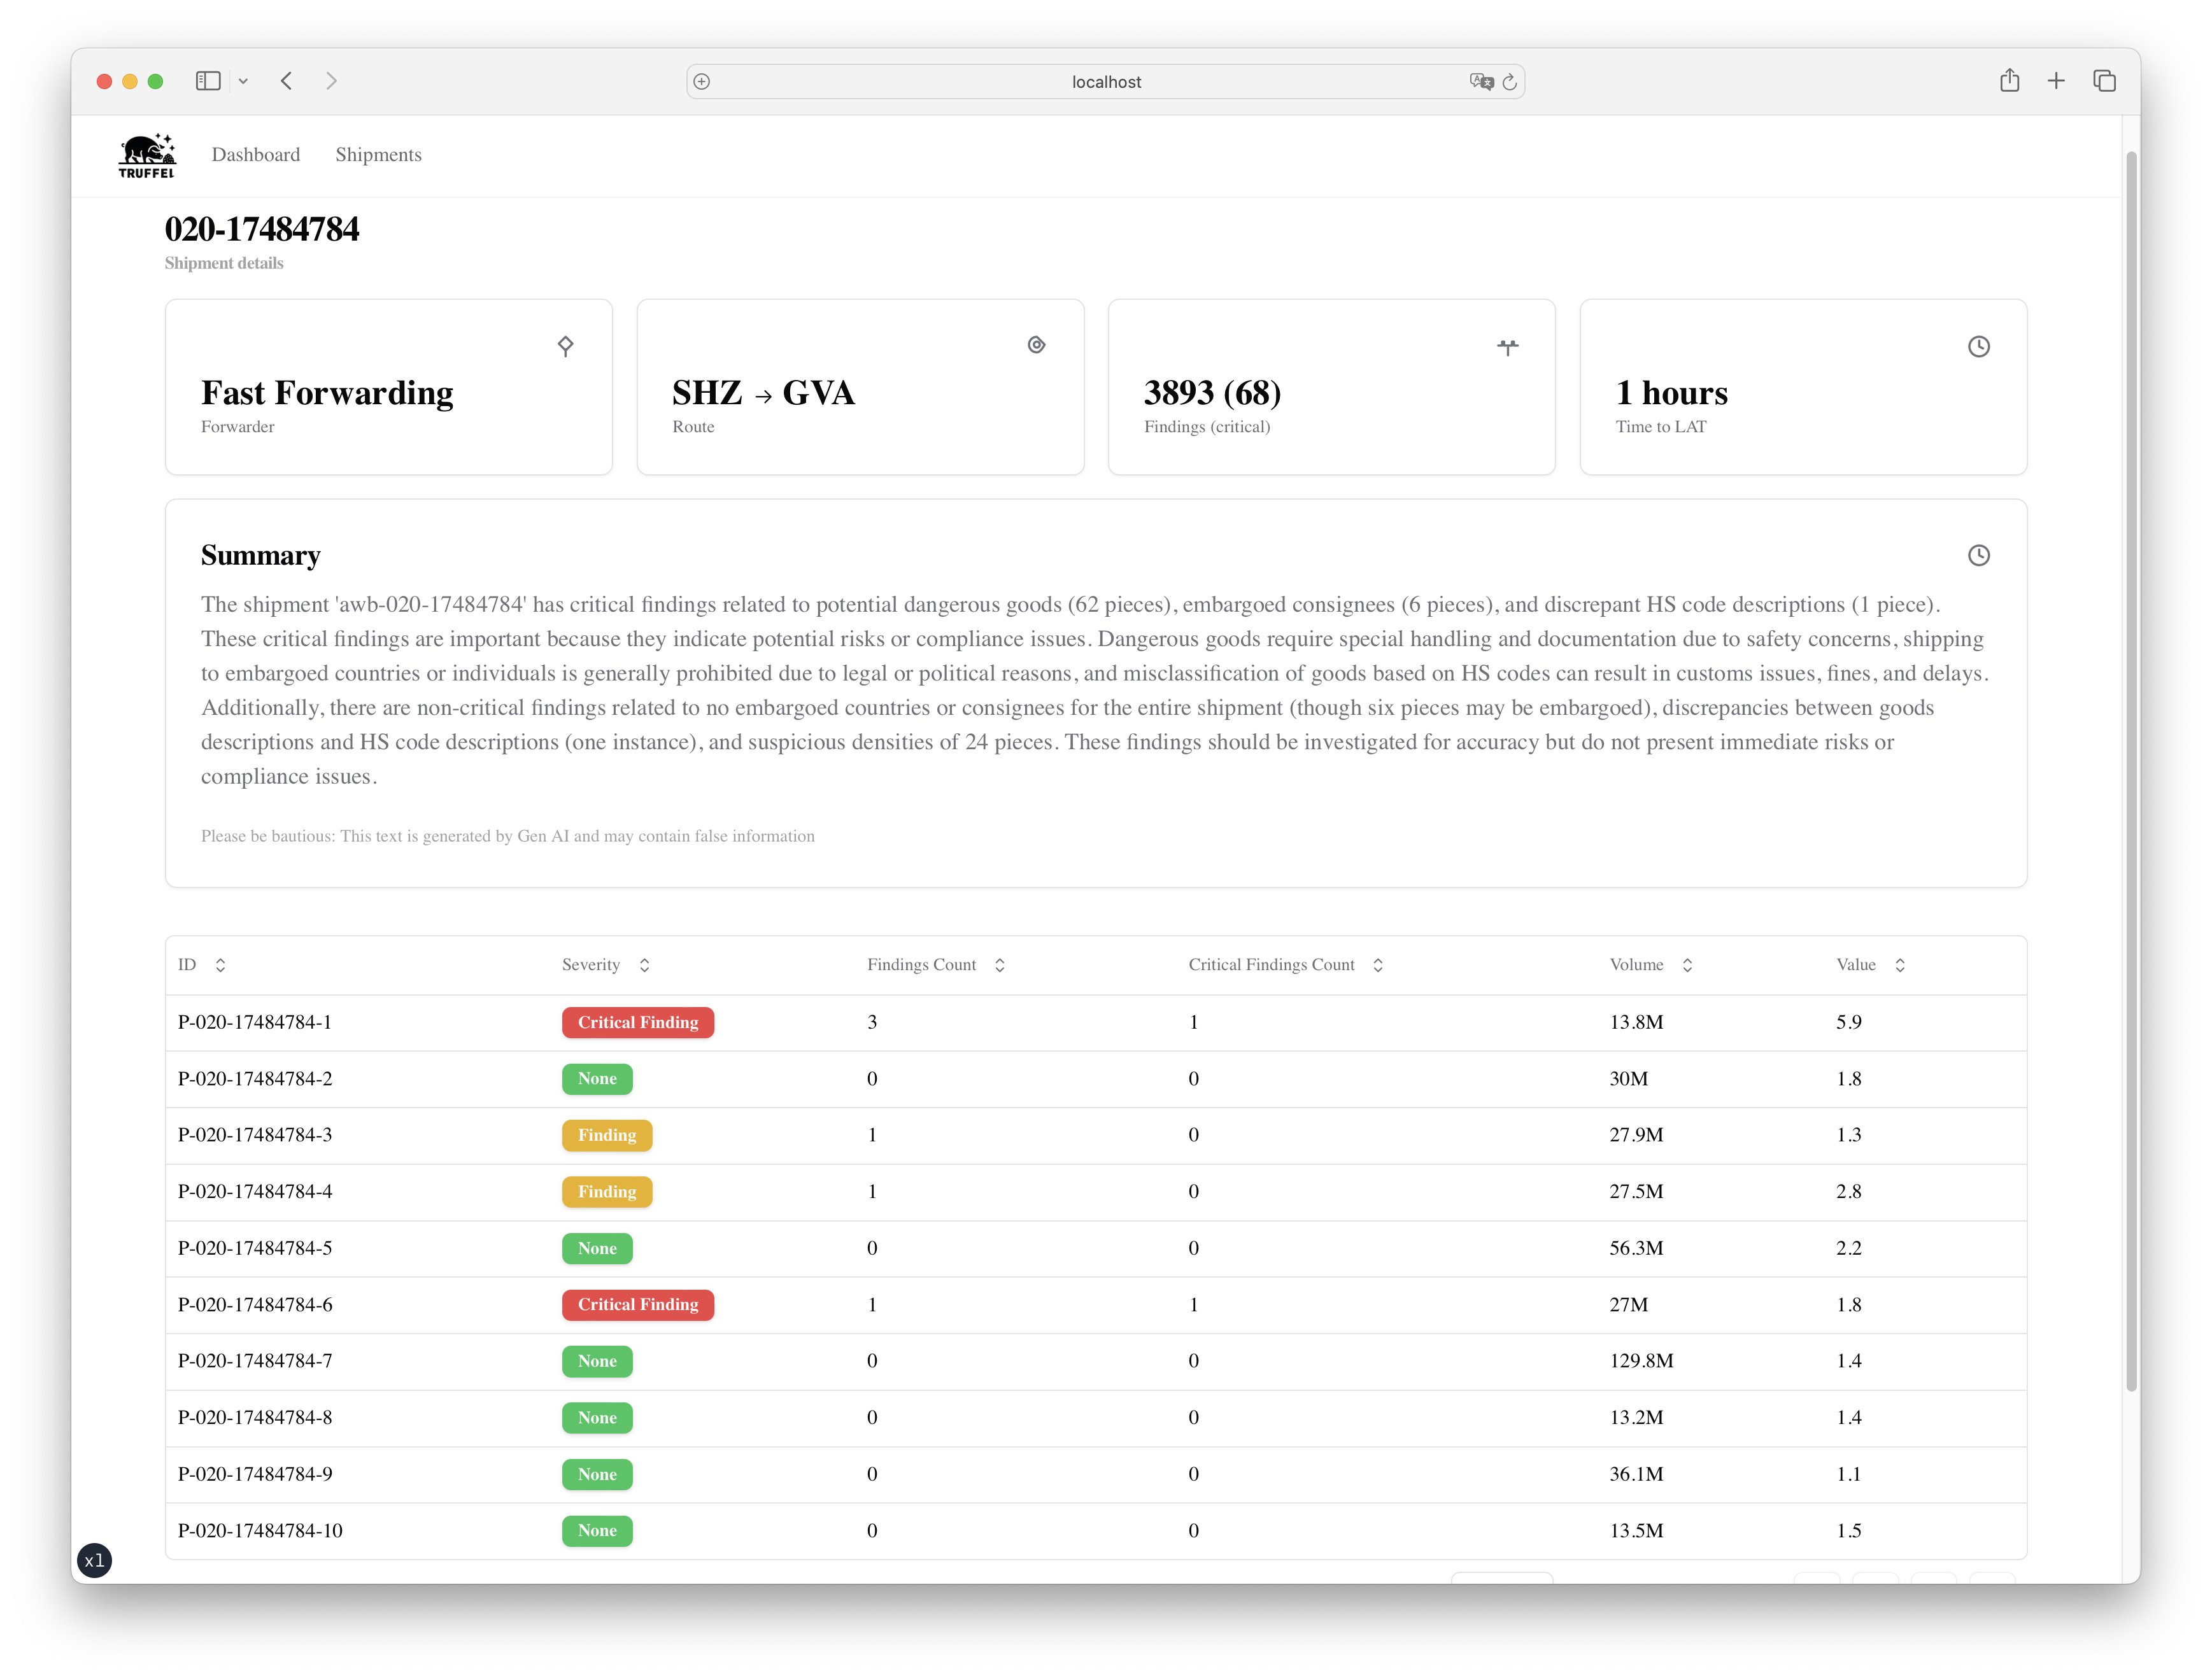Go to the Shipments nav item
Image resolution: width=2212 pixels, height=1678 pixels.
click(x=378, y=155)
